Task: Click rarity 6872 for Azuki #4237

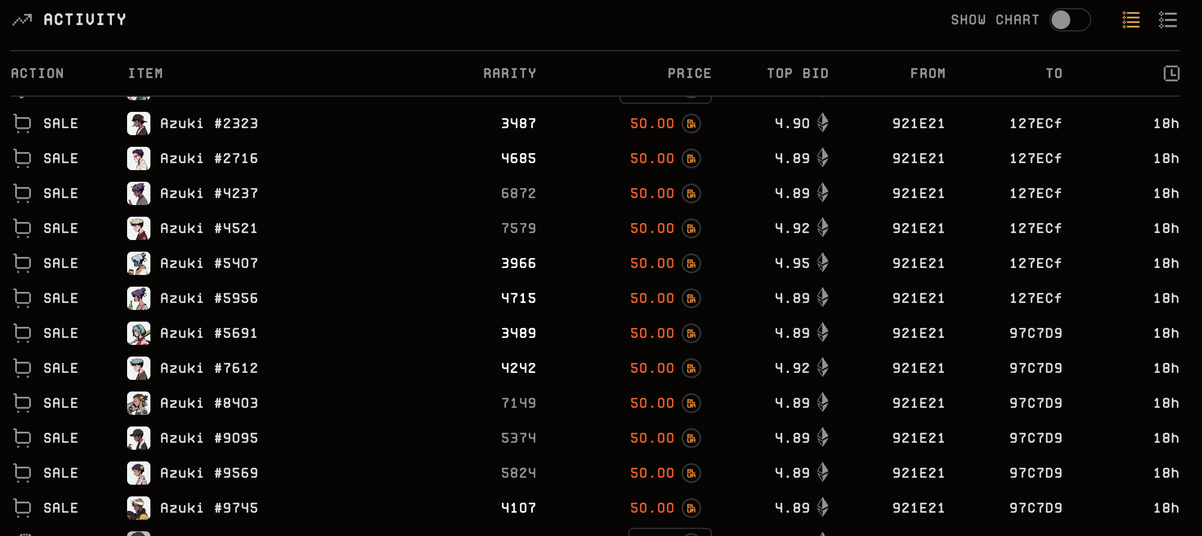Action: 519,193
